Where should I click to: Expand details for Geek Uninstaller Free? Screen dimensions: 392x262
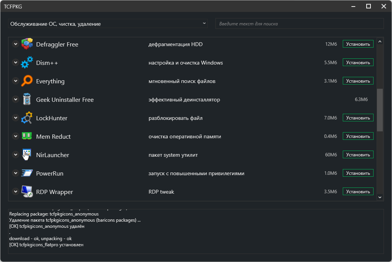pyautogui.click(x=15, y=99)
